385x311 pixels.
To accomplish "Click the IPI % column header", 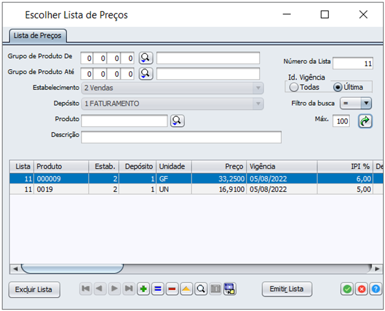I will coord(345,166).
